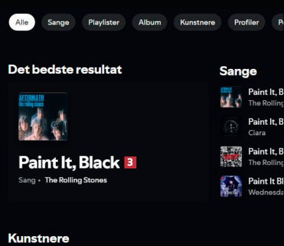Click the Paint It, Black top result title

pyautogui.click(x=69, y=162)
